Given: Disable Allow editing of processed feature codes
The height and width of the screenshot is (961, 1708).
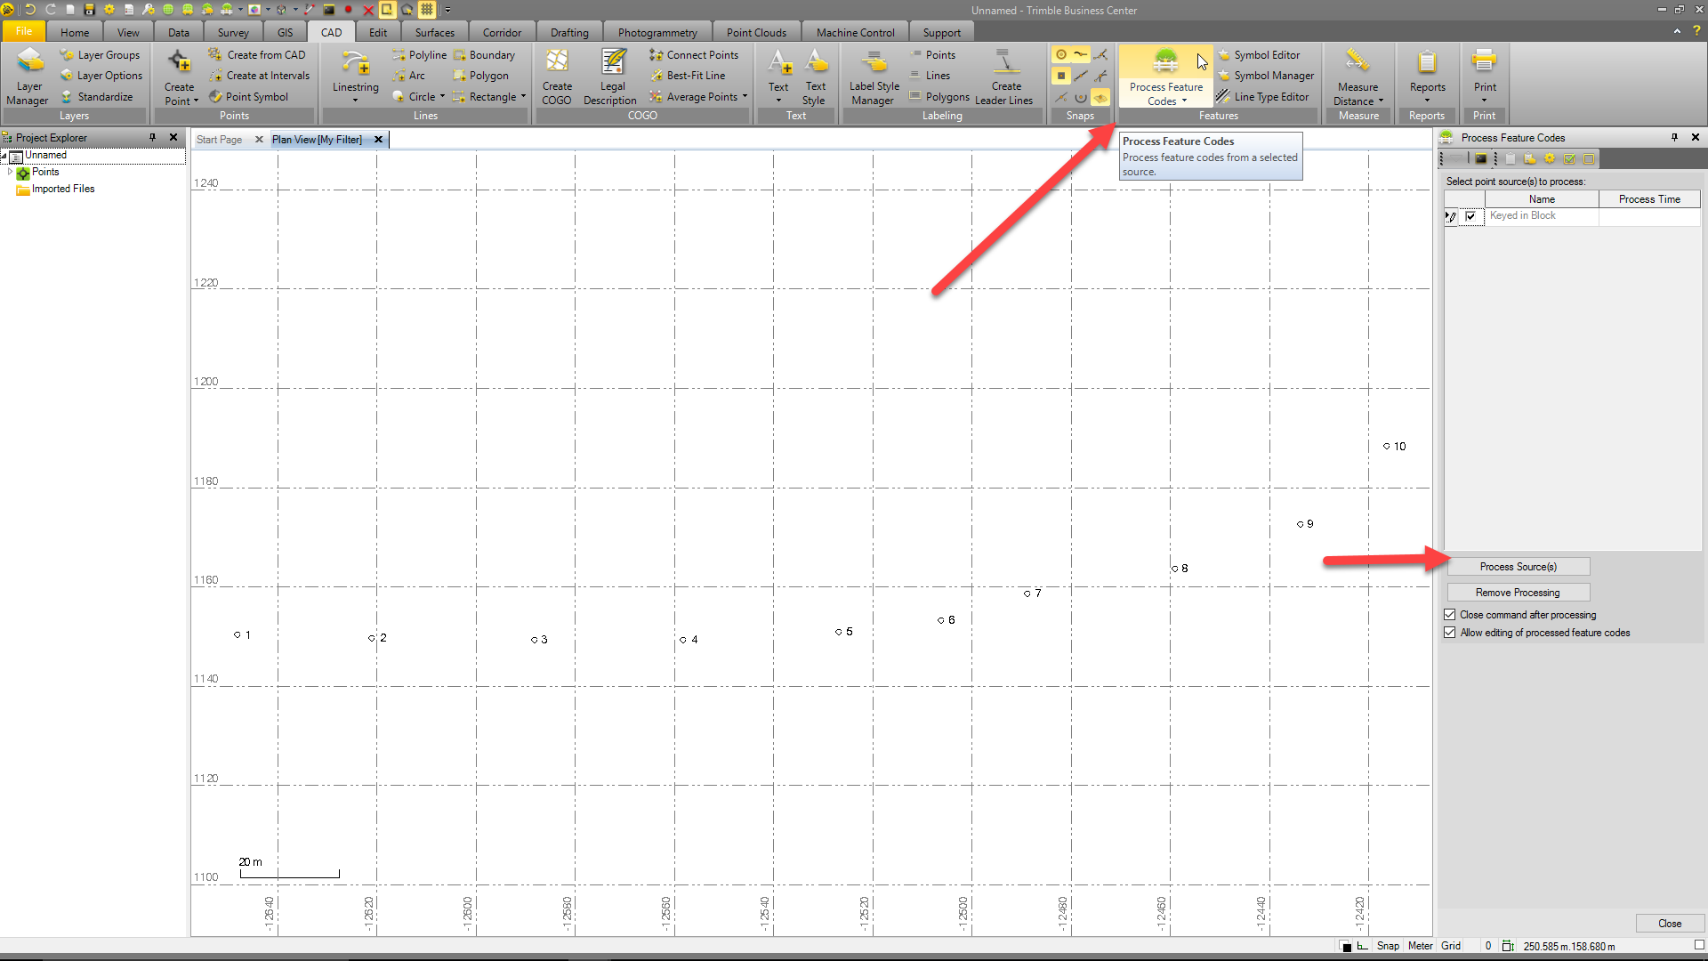Looking at the screenshot, I should pos(1450,632).
